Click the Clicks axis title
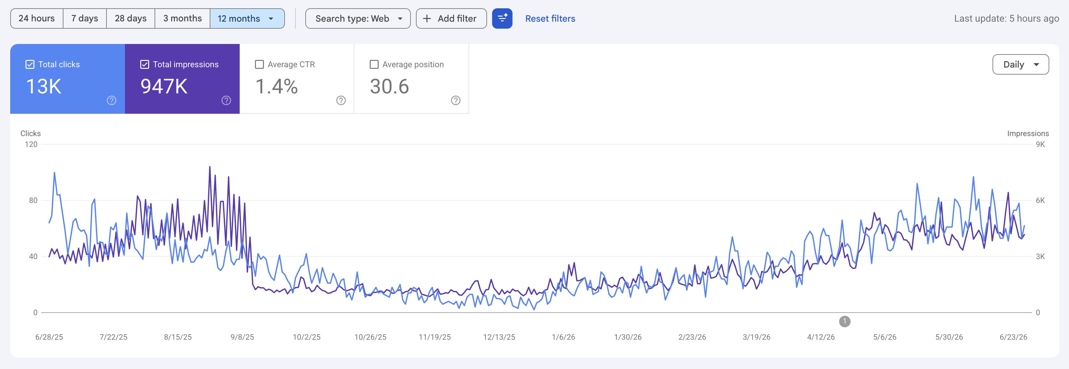 pos(31,133)
